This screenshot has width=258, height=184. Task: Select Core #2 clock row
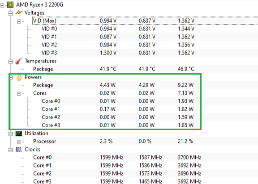pos(145,173)
